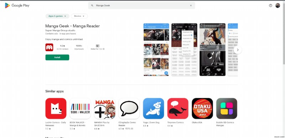
Task: Click the Lezhin Comics - Daily Releases title
Action: (x=56, y=124)
